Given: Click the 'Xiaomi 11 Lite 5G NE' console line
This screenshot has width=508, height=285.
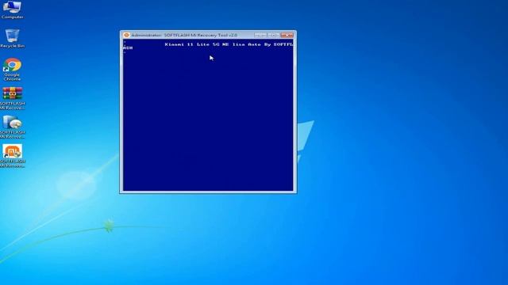Looking at the screenshot, I should (229, 44).
